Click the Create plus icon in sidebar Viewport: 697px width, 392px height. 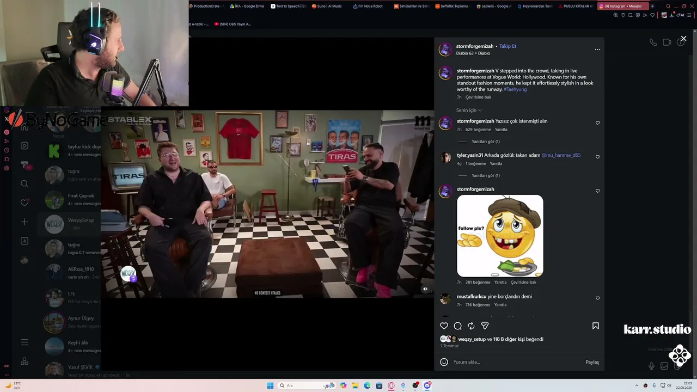[x=25, y=222]
